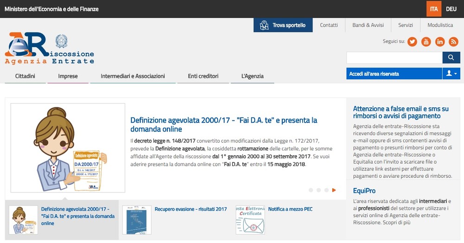Open the YouTube social icon
464x243 pixels.
pos(426,42)
